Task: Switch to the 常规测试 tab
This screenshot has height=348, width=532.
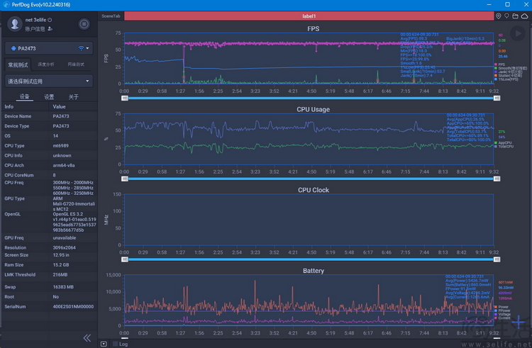Action: pos(18,64)
